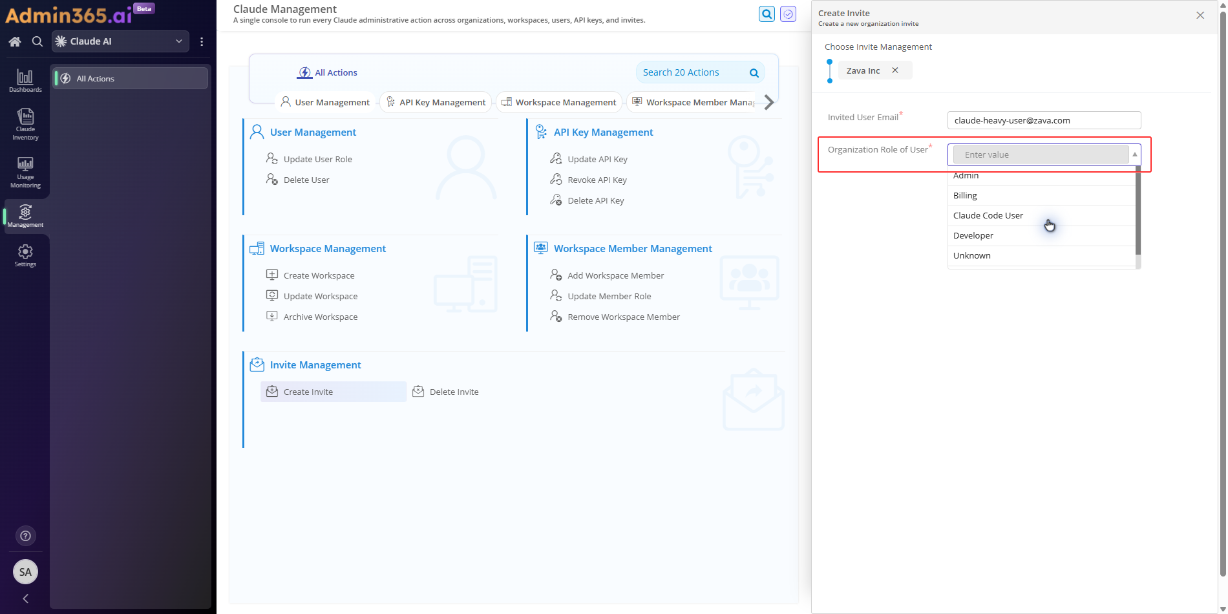The width and height of the screenshot is (1228, 614).
Task: Click the blue search button in page header
Action: pos(767,14)
